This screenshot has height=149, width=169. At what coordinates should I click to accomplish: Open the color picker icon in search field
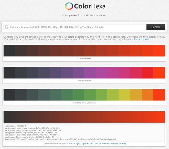(7, 27)
